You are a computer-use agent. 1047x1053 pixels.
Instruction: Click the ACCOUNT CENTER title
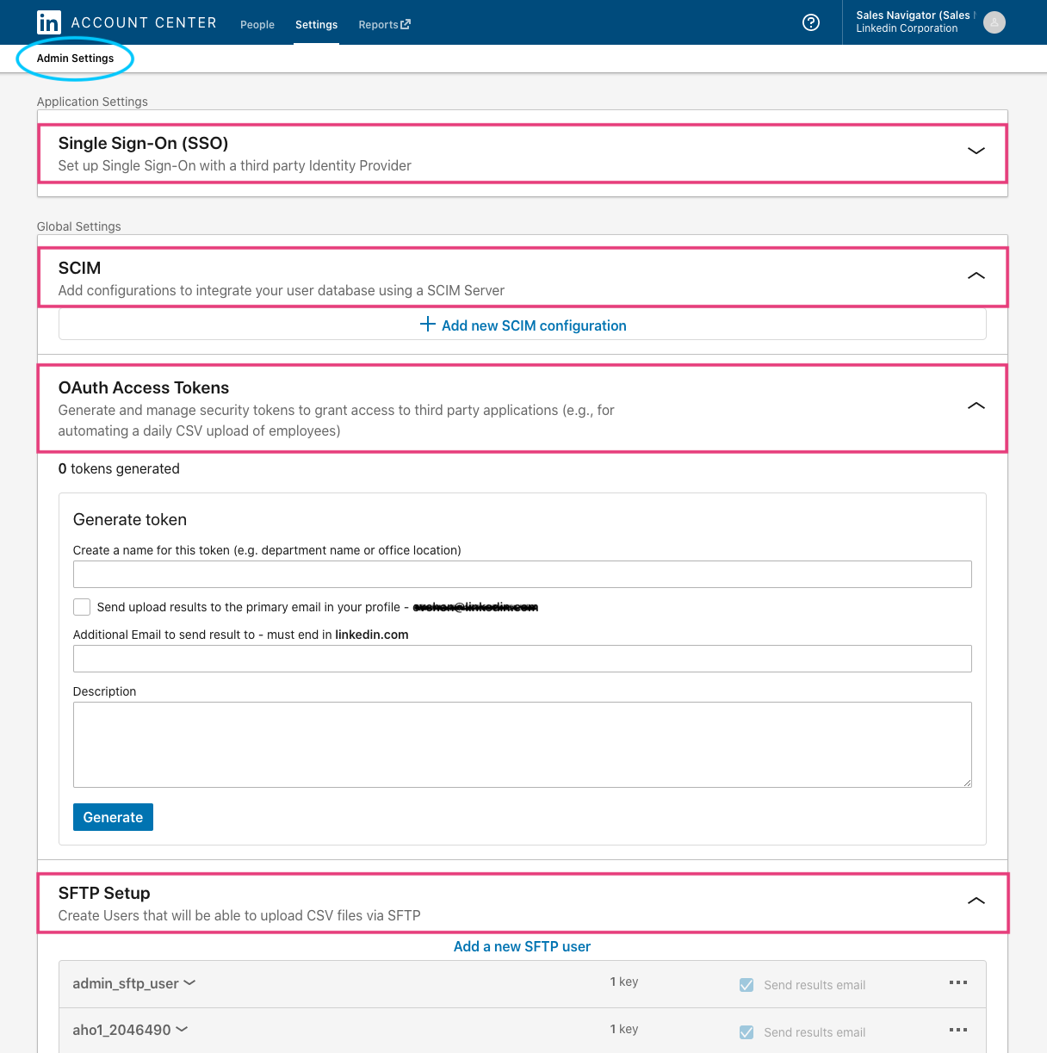pyautogui.click(x=144, y=22)
